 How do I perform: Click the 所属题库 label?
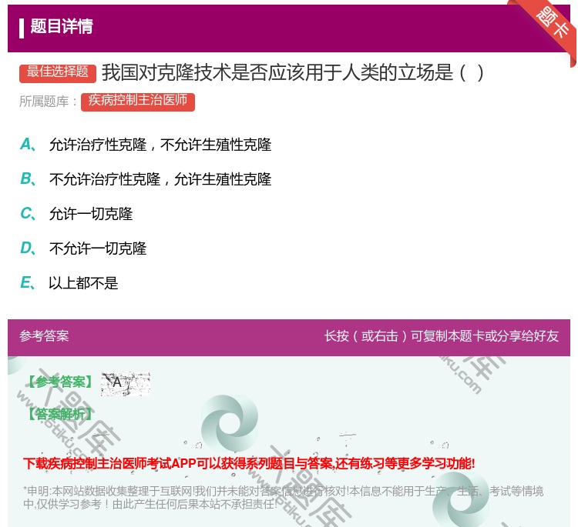click(x=48, y=102)
